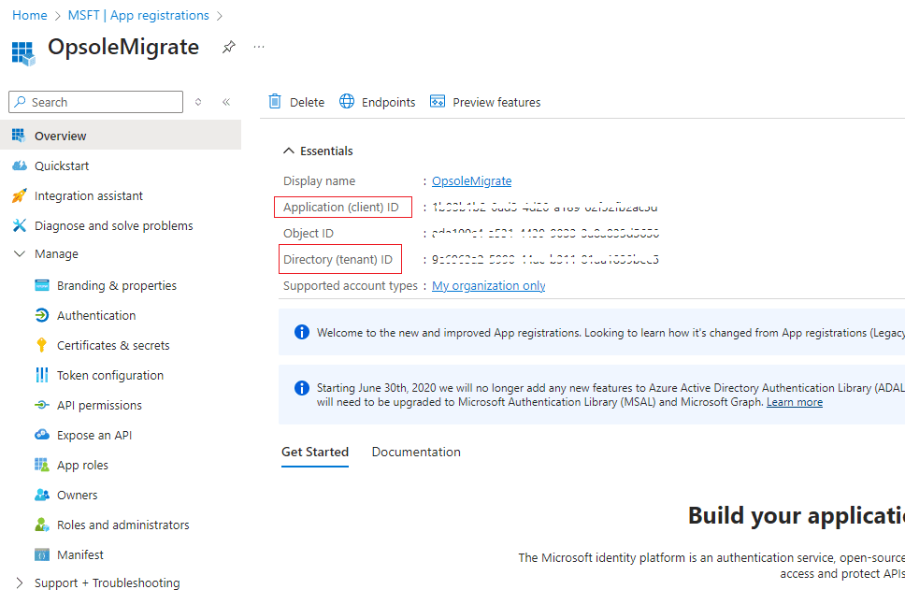The height and width of the screenshot is (604, 905).
Task: Select the Get Started tab
Action: [x=314, y=452]
